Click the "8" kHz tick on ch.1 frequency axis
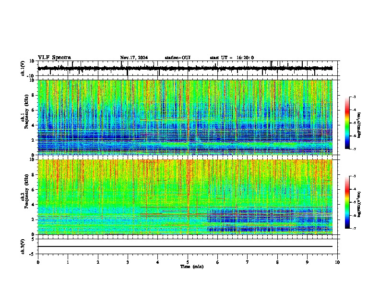This screenshot has width=380, height=294. (x=33, y=95)
